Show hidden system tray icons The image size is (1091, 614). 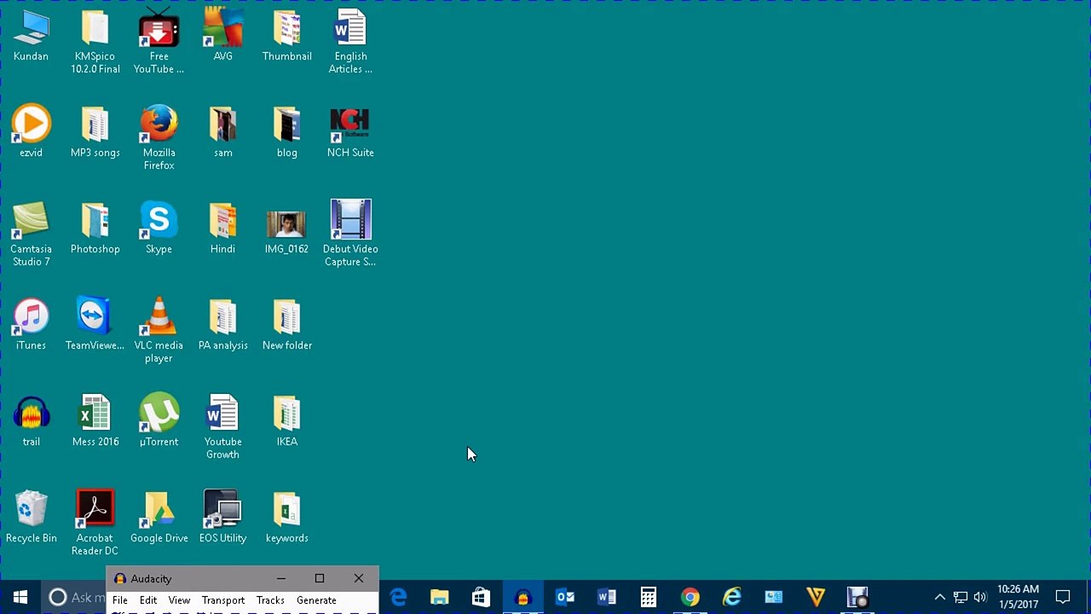coord(940,597)
